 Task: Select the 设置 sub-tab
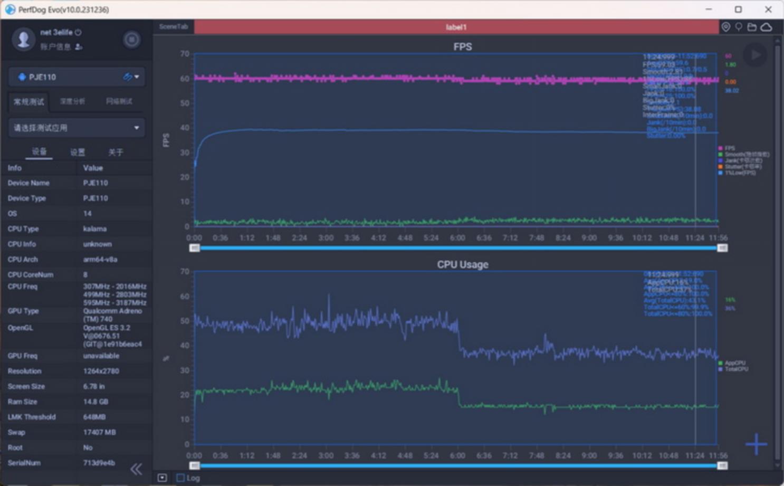(78, 152)
